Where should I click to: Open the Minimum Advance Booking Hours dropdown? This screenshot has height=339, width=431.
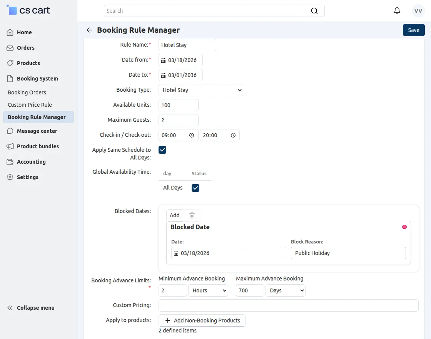pos(208,290)
